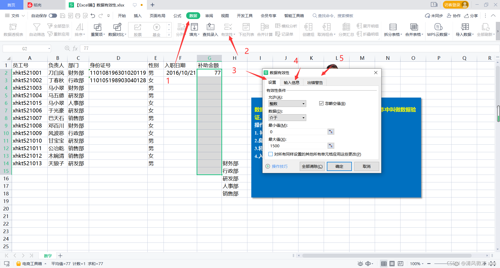Switch to the Insert (插入) ribbon tab
500x268 pixels.
click(x=137, y=16)
